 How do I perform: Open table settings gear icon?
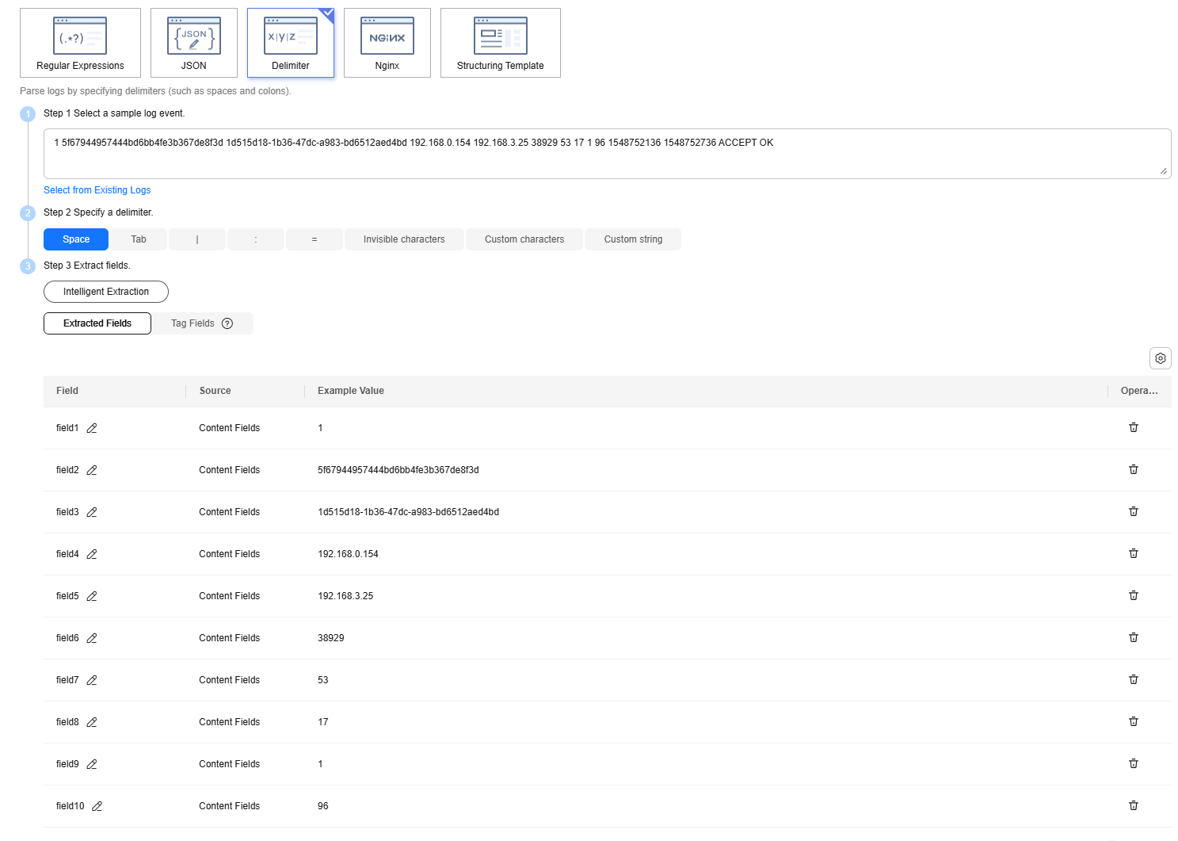coord(1160,358)
